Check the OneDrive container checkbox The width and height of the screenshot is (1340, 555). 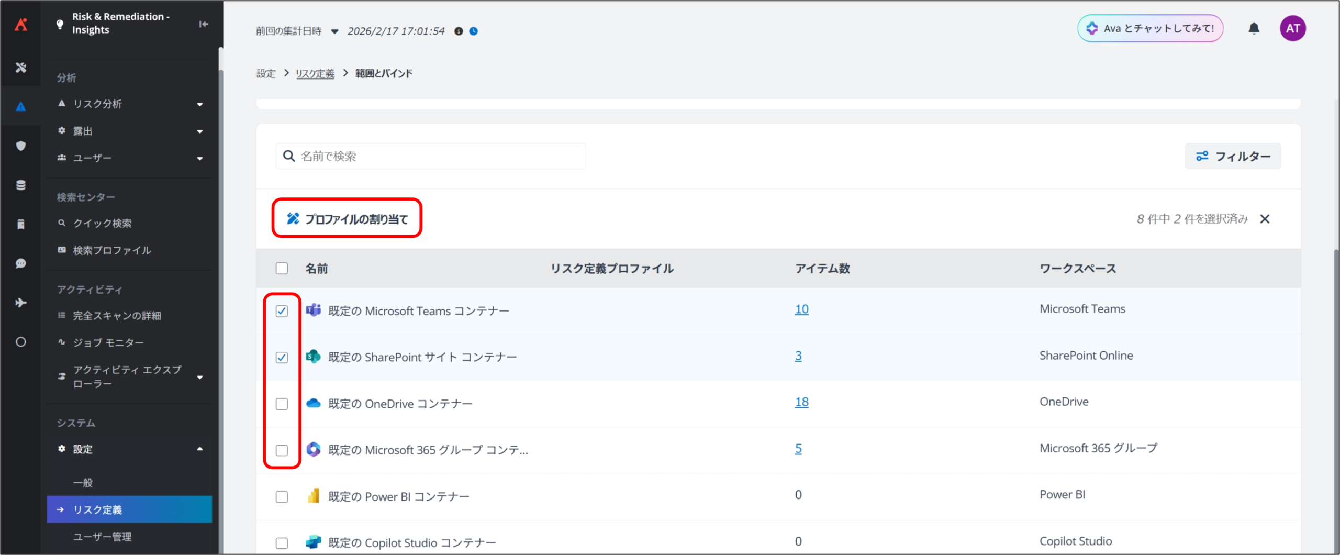[x=282, y=404]
